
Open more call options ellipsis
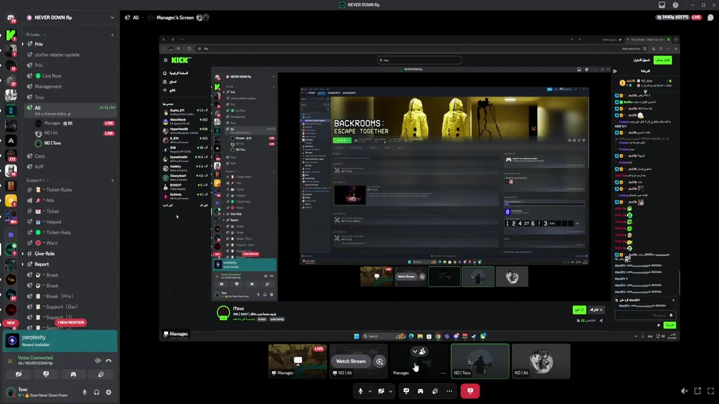[449, 391]
